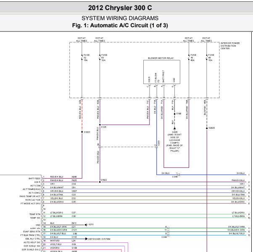Click circuit code A938 on pin 1
The height and width of the screenshot is (252, 253).
[74, 177]
